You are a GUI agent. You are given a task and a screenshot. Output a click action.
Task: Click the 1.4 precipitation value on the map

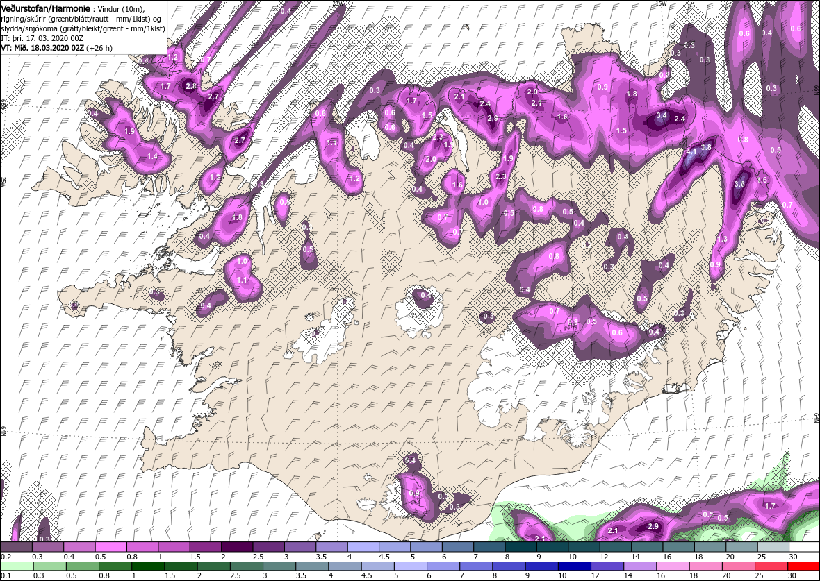(153, 156)
